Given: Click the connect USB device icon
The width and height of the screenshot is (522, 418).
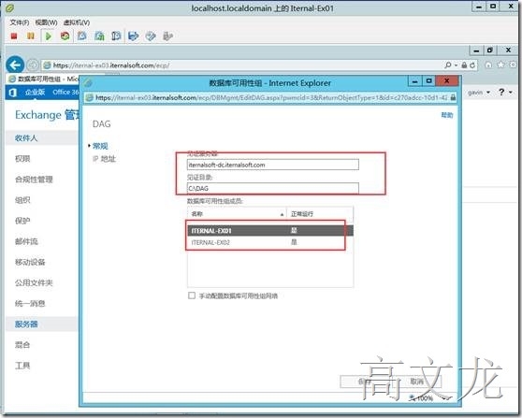Looking at the screenshot, I should [167, 36].
